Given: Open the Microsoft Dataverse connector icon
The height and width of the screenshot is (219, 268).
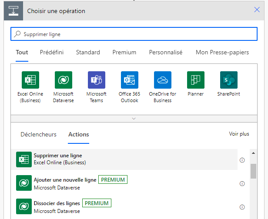Looking at the screenshot, I should (64, 80).
